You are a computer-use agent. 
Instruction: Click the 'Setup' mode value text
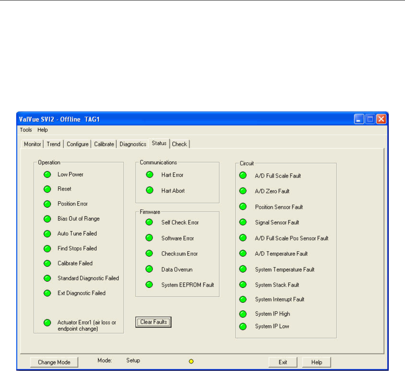pos(133,361)
